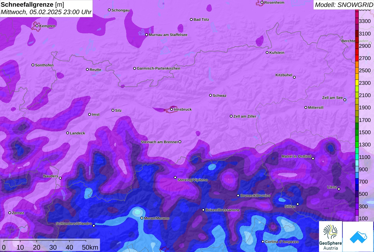Click the Kitzbühel location dot
The height and width of the screenshot is (252, 374).
click(294, 77)
